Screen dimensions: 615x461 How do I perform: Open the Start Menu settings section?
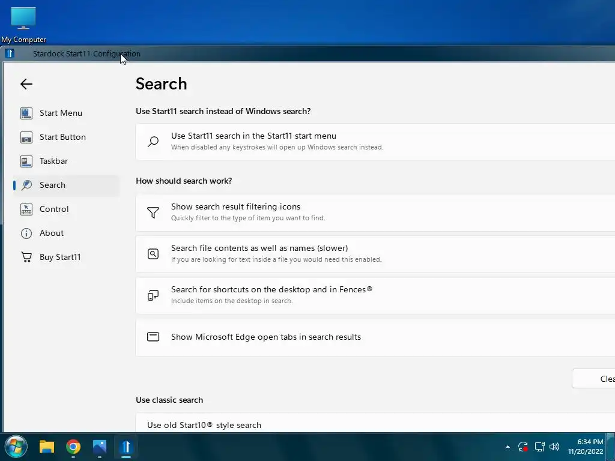coord(67,113)
